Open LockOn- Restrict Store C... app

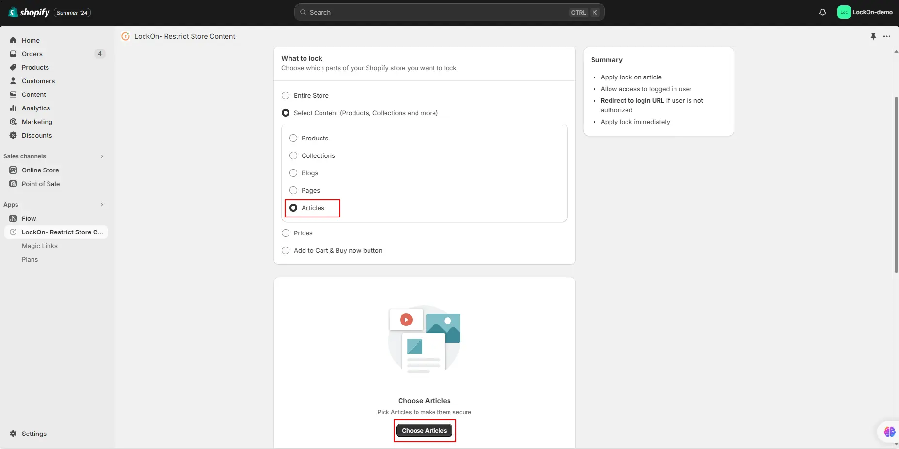pos(56,232)
